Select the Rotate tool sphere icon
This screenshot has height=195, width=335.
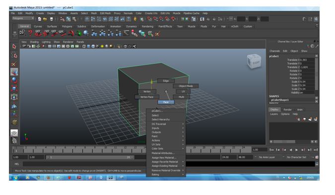[x=14, y=80]
